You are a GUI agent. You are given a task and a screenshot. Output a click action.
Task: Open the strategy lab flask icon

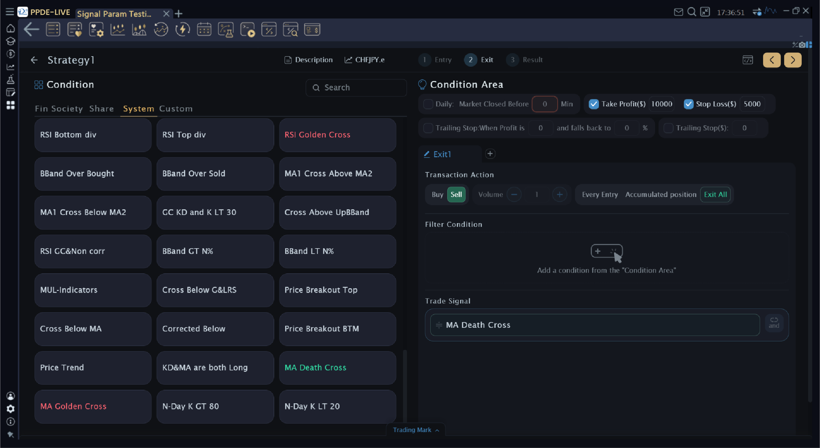point(226,29)
